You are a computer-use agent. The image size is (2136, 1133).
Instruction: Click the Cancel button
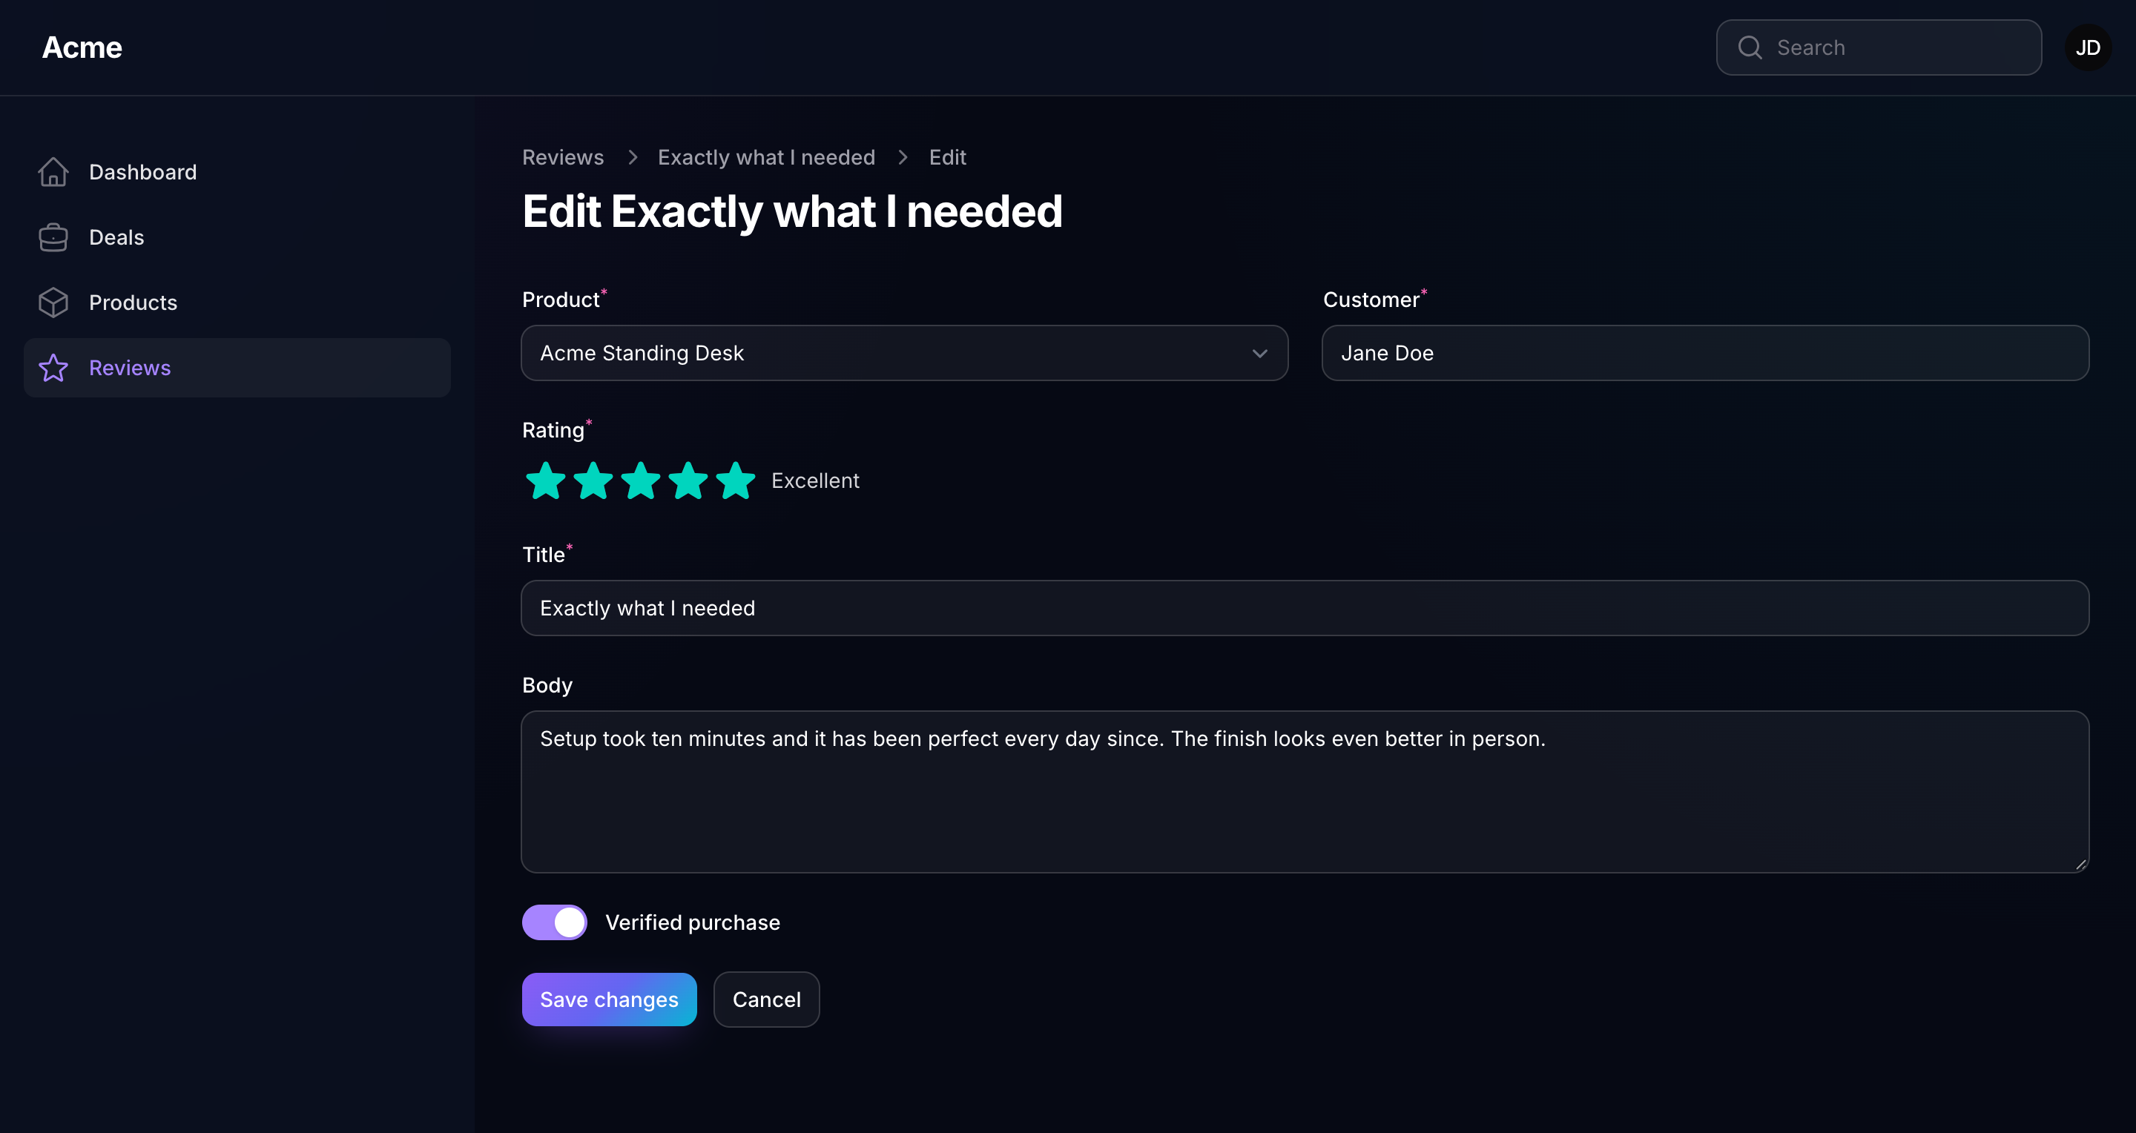[x=767, y=1000]
